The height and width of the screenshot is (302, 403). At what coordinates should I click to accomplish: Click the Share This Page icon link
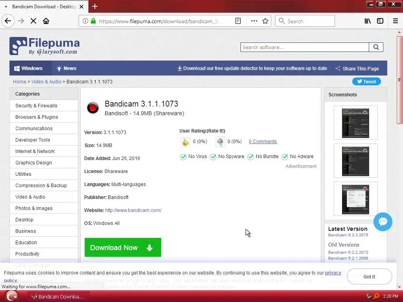click(x=357, y=68)
